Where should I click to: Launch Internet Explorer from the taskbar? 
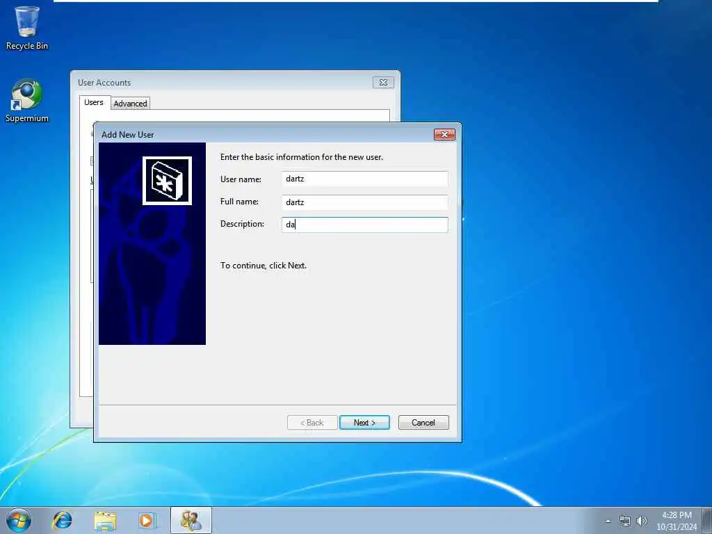point(62,520)
